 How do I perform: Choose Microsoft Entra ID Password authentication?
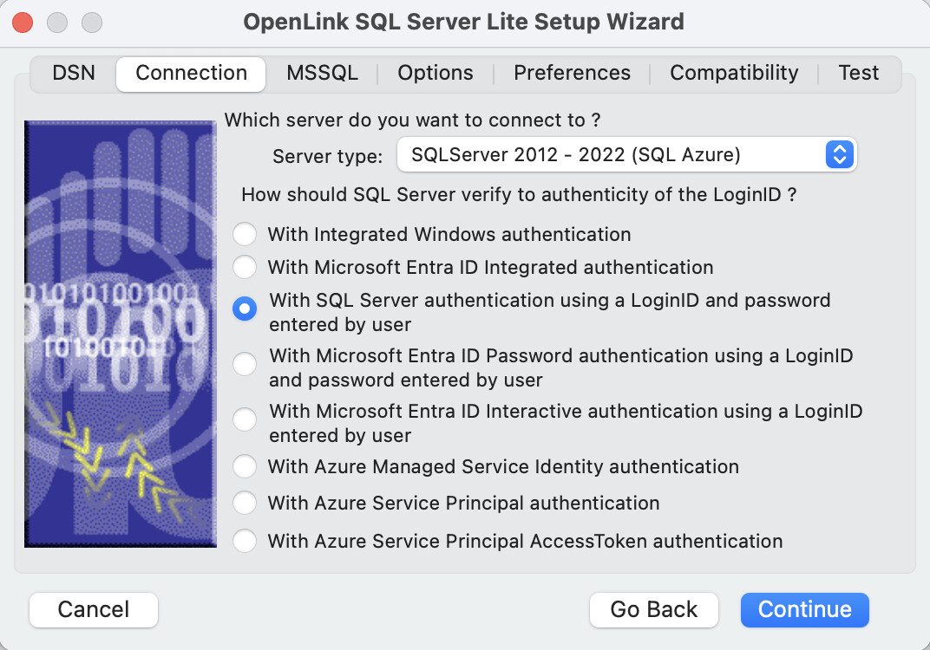point(245,365)
